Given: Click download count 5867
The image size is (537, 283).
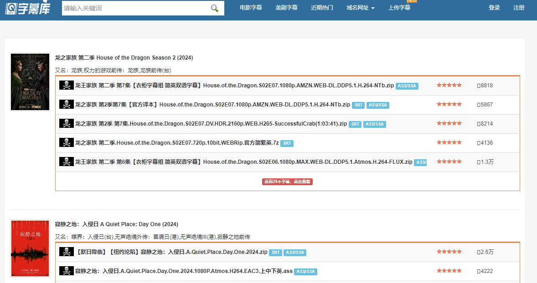Looking at the screenshot, I should pos(485,105).
